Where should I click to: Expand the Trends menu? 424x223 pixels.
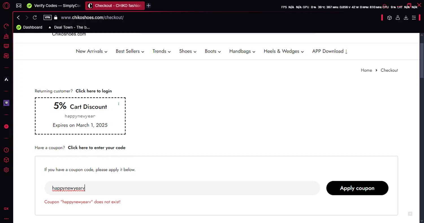pos(162,51)
